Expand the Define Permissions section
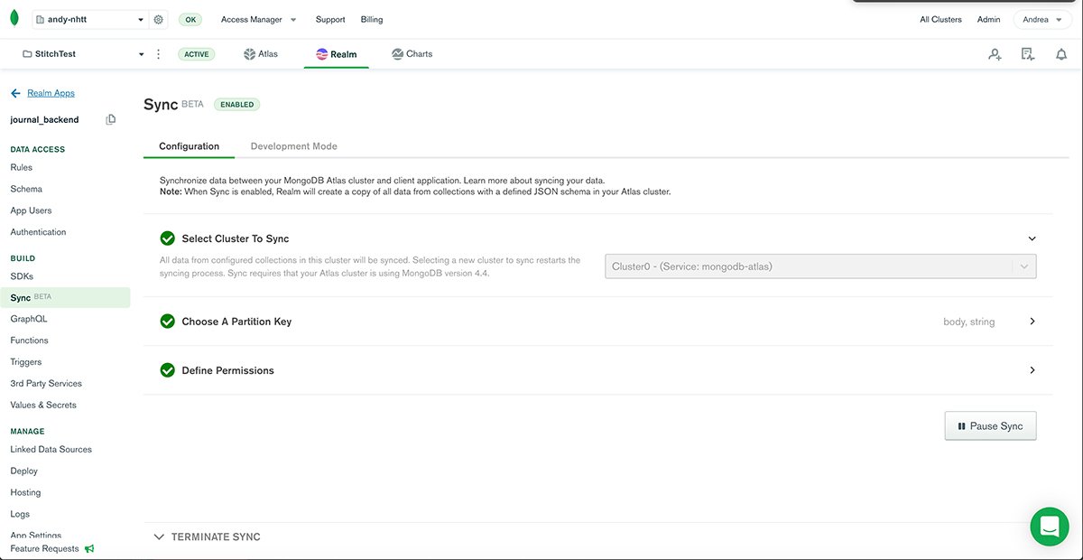The height and width of the screenshot is (560, 1083). 1032,370
